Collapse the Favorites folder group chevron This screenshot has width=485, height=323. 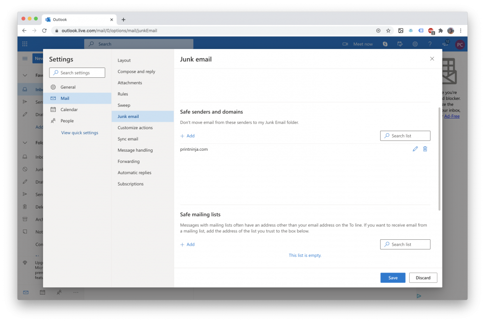pos(25,75)
